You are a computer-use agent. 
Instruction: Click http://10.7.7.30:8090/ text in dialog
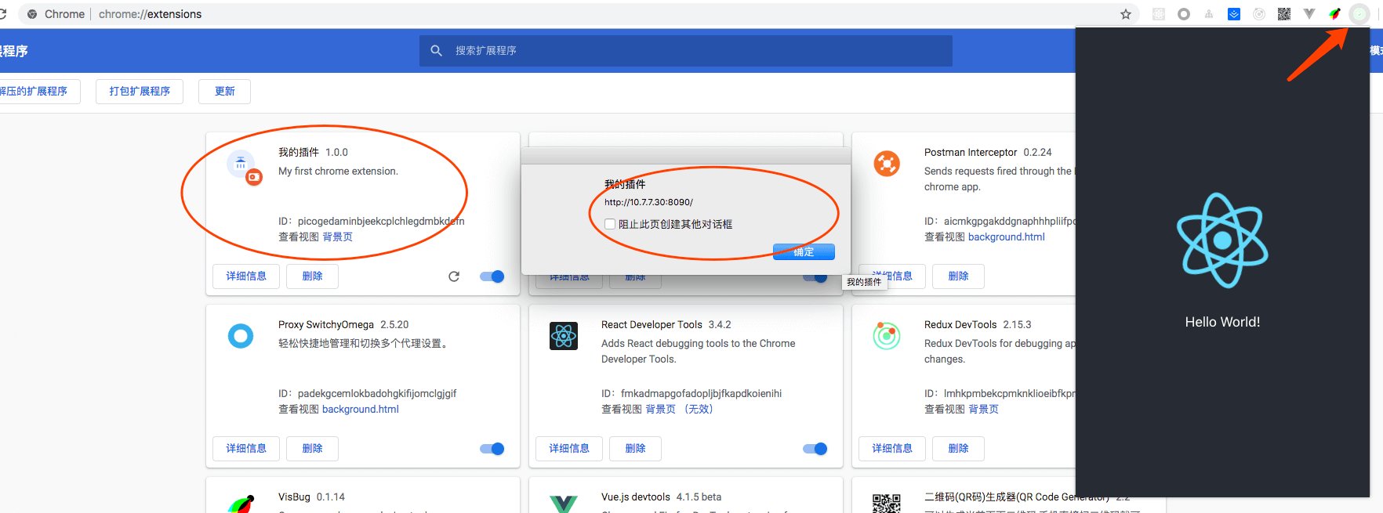[x=648, y=202]
